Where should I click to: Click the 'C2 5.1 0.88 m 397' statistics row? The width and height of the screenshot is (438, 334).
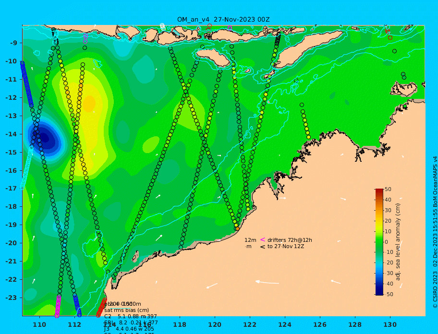pos(131,316)
